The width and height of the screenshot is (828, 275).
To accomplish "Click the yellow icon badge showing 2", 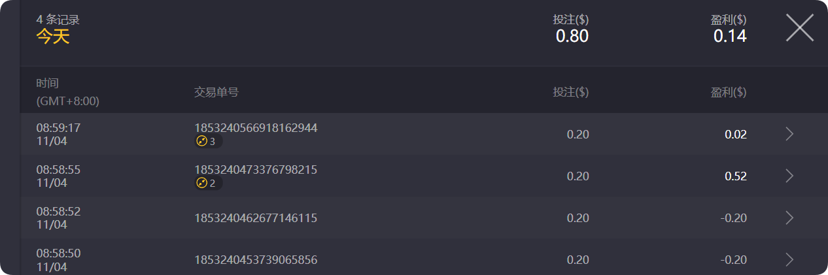I will point(207,183).
